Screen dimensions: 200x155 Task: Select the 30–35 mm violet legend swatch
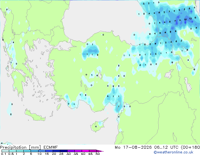click(x=71, y=151)
